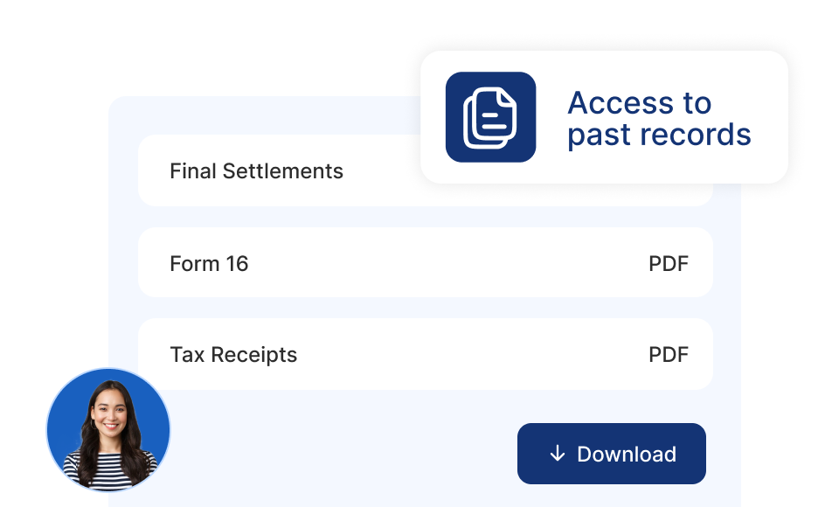
Task: Click the PDF label beside Form 16
Action: (x=669, y=263)
